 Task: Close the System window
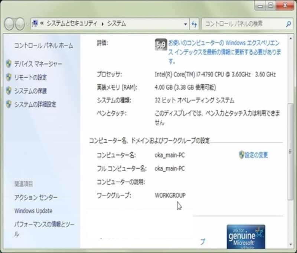tap(285, 6)
